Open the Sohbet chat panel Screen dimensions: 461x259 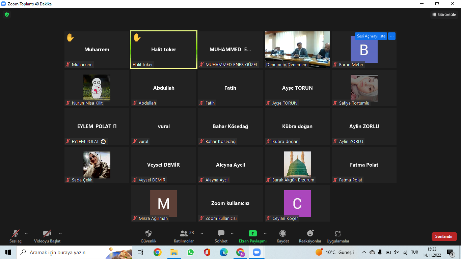pyautogui.click(x=221, y=234)
